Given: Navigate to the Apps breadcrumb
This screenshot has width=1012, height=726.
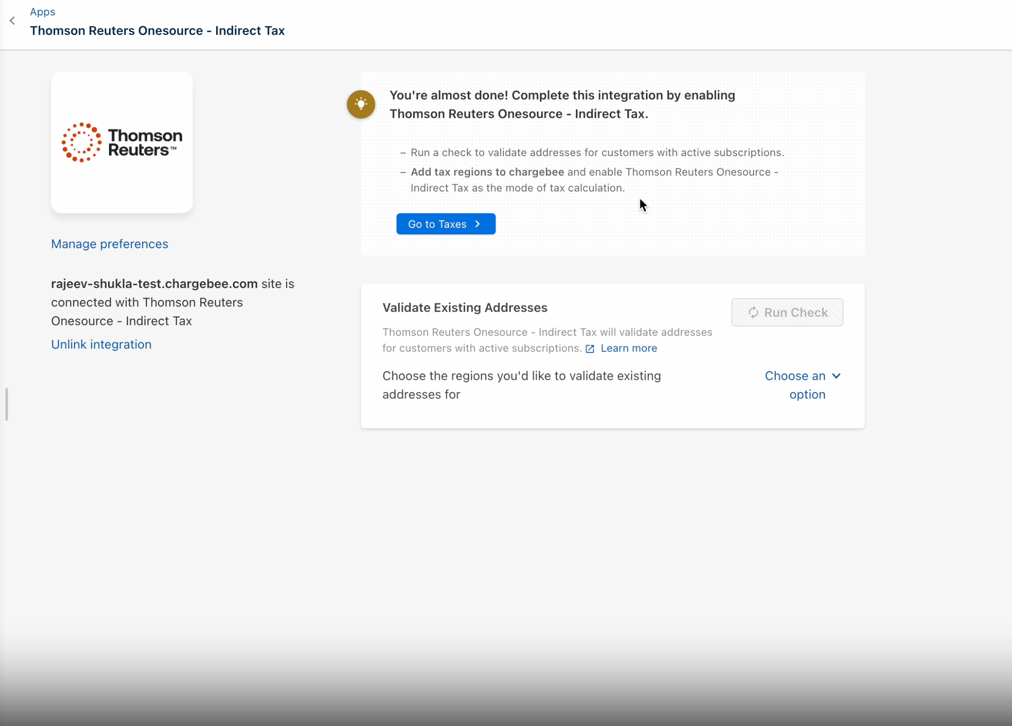Looking at the screenshot, I should [x=42, y=12].
